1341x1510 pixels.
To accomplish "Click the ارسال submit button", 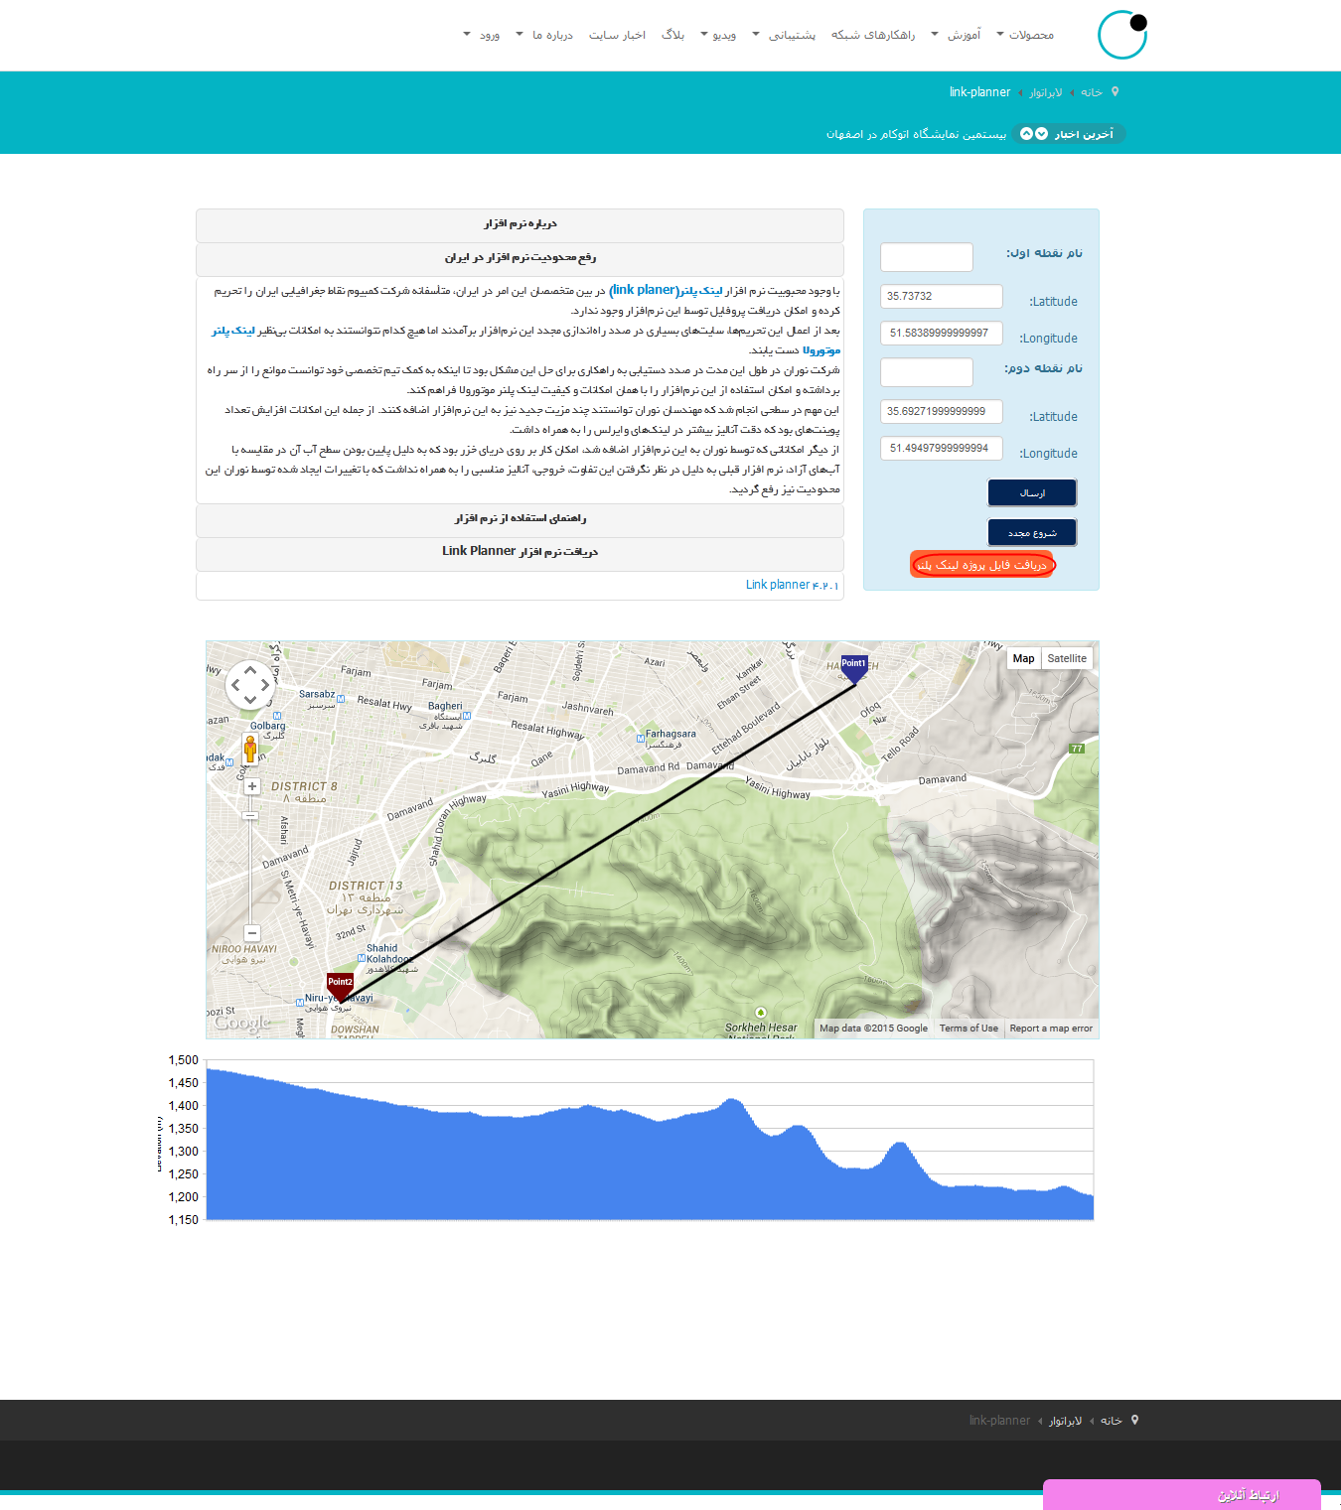I will click(x=1032, y=492).
